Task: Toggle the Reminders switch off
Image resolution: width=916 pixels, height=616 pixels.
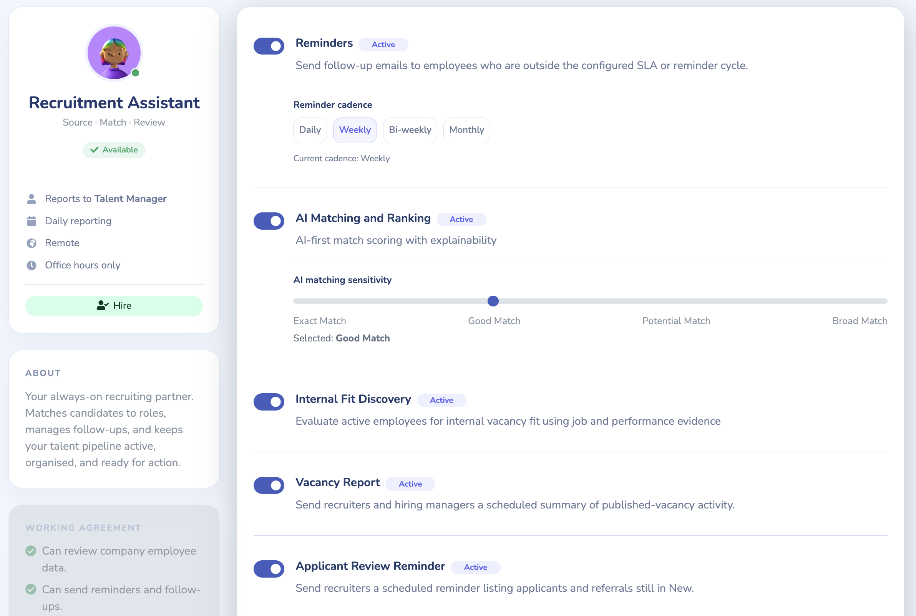Action: 269,46
